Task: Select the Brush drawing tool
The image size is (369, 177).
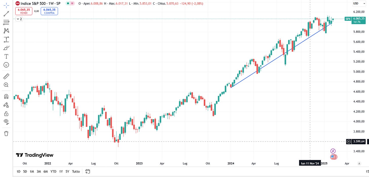Action: click(6, 48)
